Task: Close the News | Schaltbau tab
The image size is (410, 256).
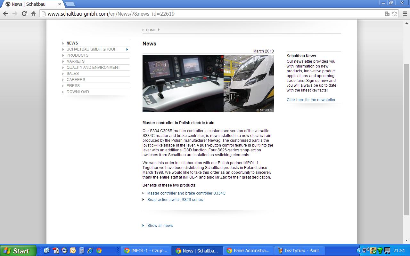Action: 59,4
